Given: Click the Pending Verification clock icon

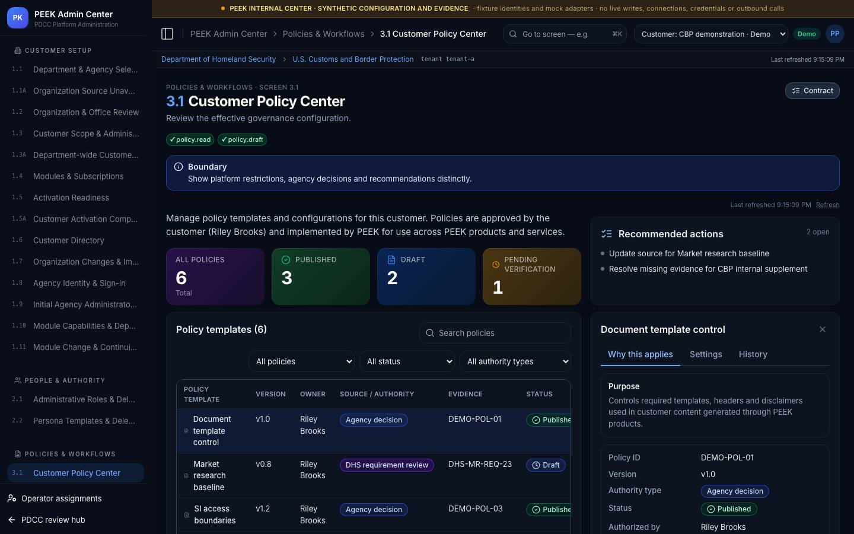Looking at the screenshot, I should pyautogui.click(x=496, y=265).
